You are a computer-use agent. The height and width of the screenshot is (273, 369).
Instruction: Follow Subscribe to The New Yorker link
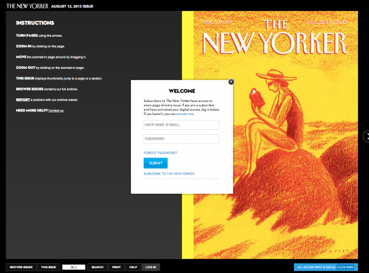(169, 173)
